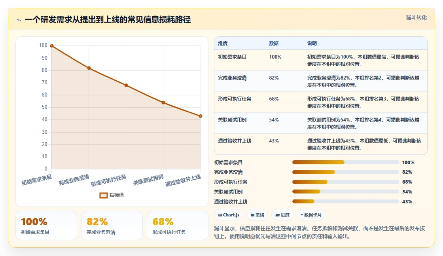Open the 100% 初始需求条目 stat card
This screenshot has width=443, height=256.
46,226
